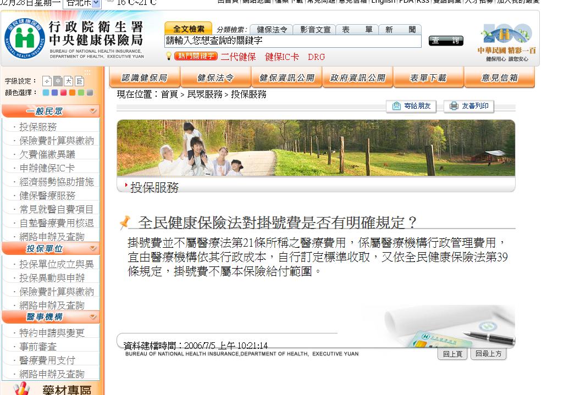Choose the light blue color theme
575x395 pixels.
pos(46,93)
